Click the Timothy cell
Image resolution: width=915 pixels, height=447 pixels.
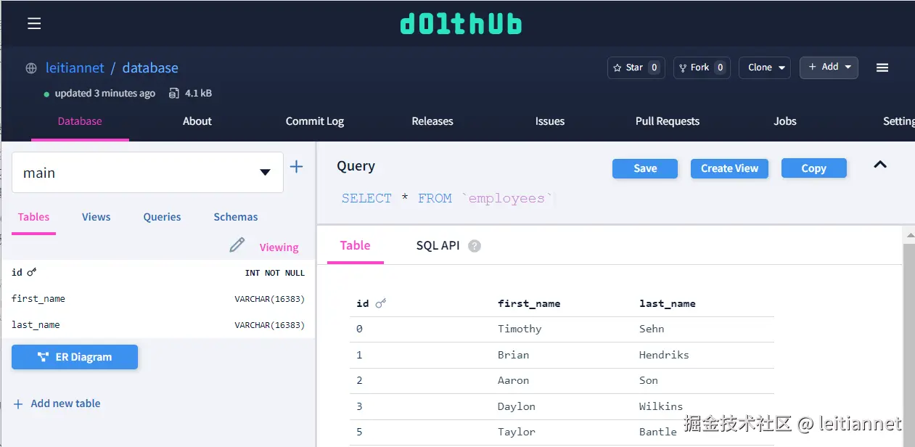(x=520, y=329)
